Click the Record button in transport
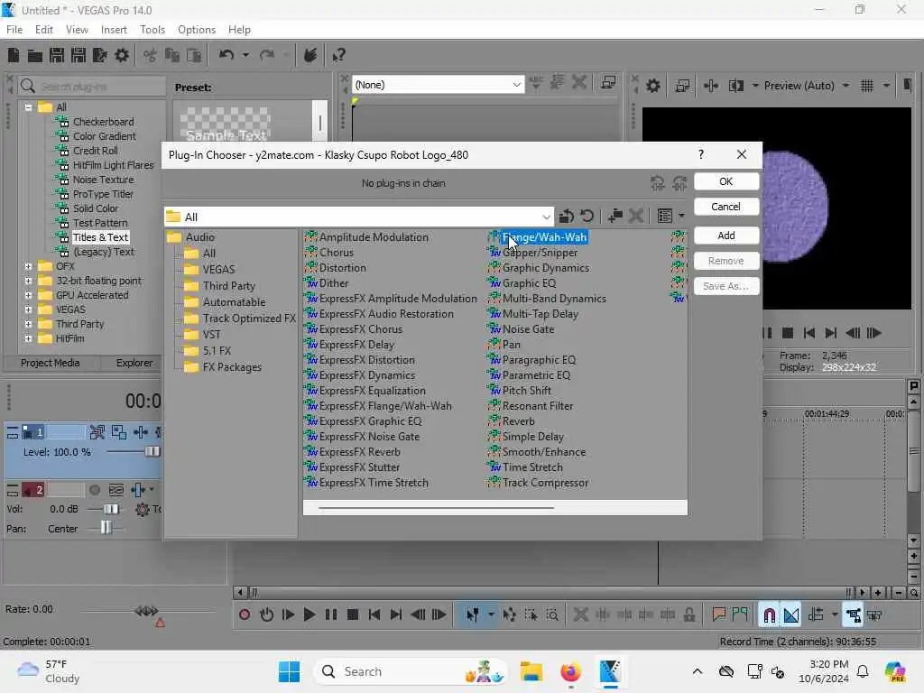Viewport: 924px width, 693px height. [x=245, y=614]
